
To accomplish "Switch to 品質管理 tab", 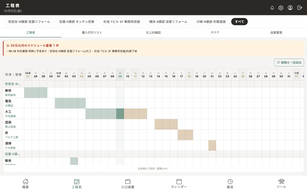I will pos(276,33).
